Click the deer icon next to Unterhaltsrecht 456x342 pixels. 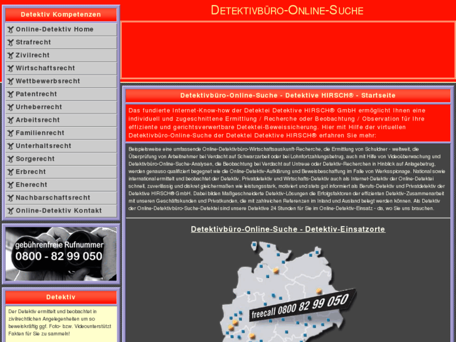click(11, 146)
